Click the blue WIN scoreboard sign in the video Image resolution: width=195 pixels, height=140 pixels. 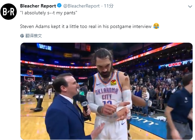44,47
